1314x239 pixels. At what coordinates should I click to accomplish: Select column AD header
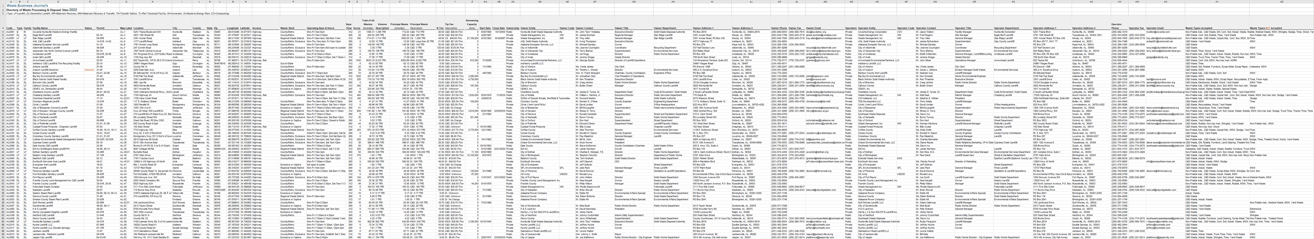(x=540, y=2)
